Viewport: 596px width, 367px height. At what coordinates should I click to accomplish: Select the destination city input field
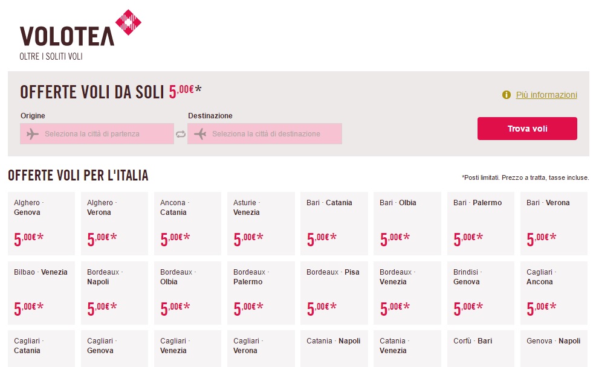point(265,133)
